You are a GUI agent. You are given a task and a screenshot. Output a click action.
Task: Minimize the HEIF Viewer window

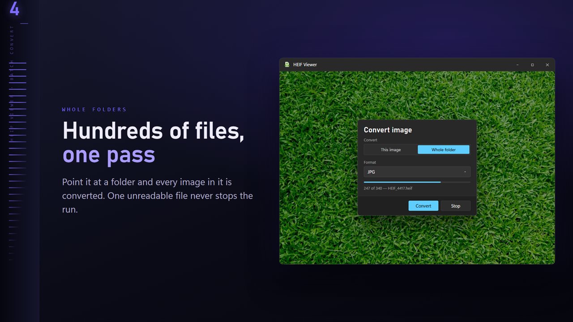(x=517, y=65)
